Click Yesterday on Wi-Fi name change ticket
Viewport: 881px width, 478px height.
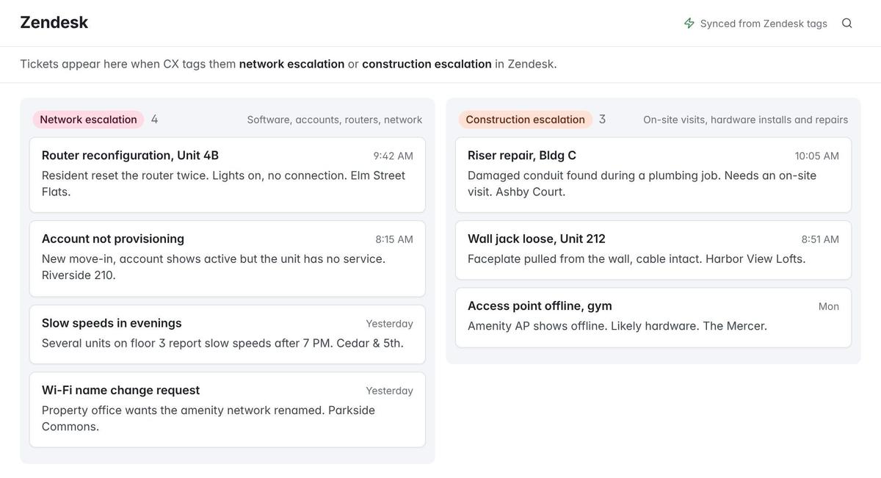tap(389, 391)
